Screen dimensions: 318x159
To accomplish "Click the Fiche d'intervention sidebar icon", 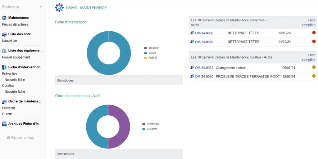I will click(4, 67).
